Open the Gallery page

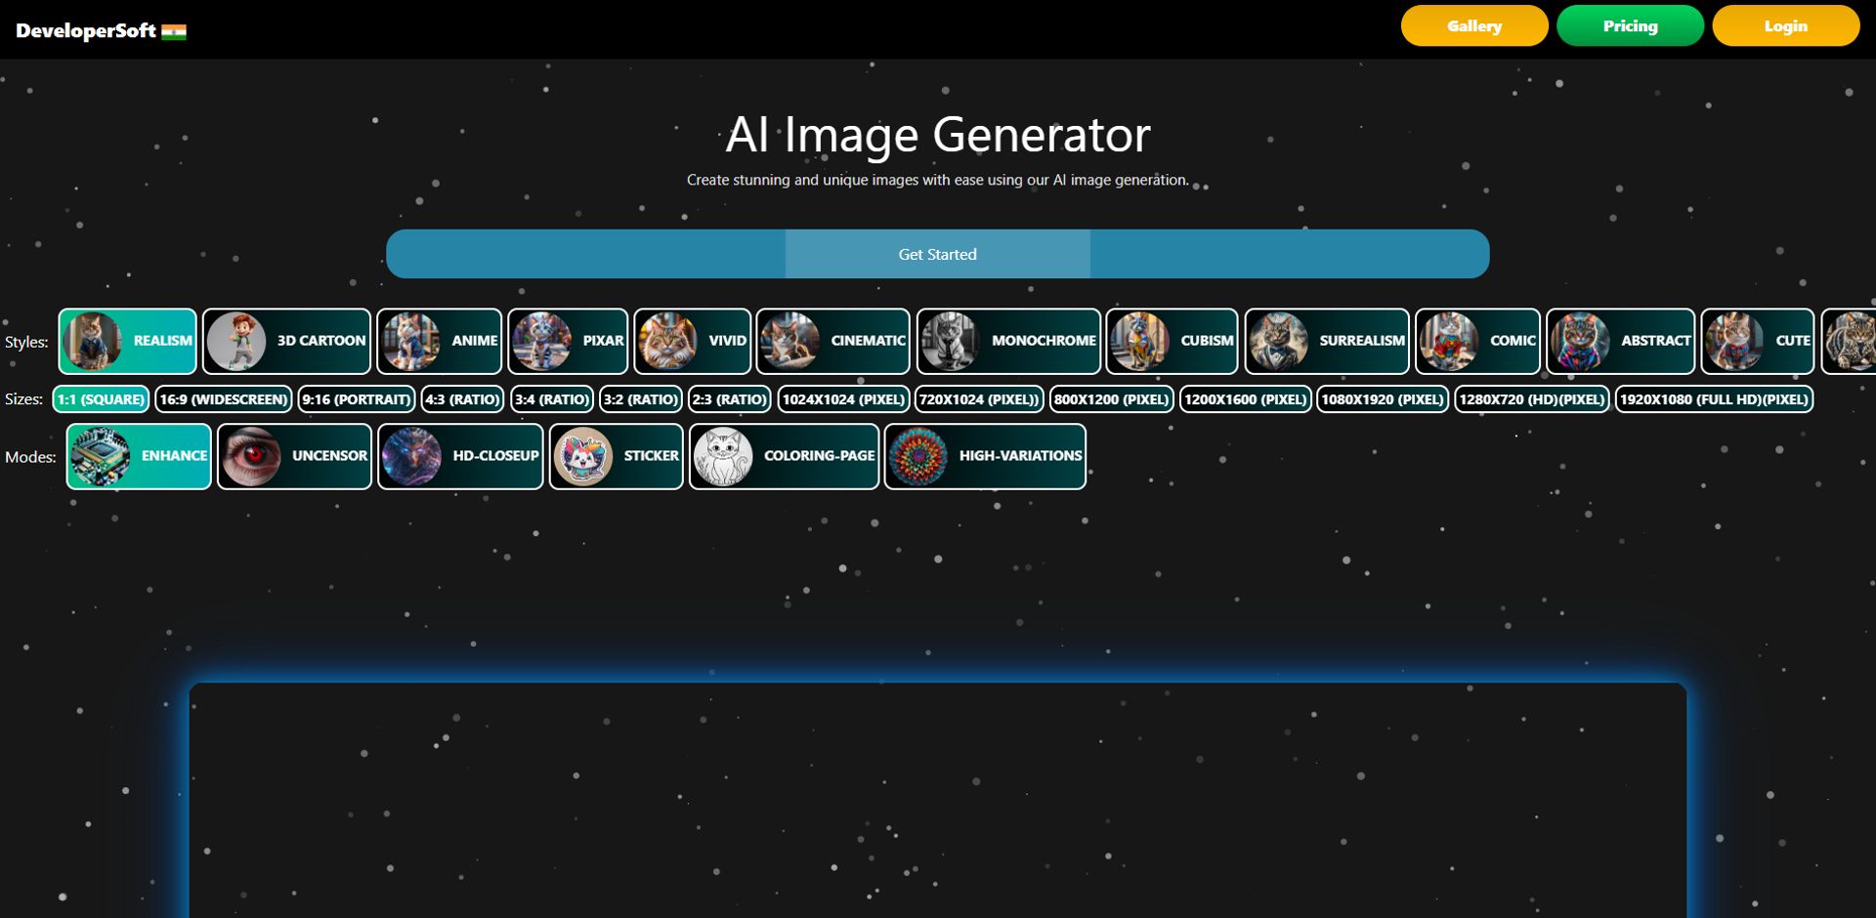[x=1473, y=26]
